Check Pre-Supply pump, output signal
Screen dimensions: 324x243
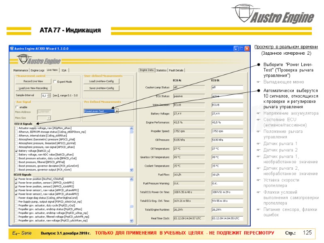click(x=16, y=202)
